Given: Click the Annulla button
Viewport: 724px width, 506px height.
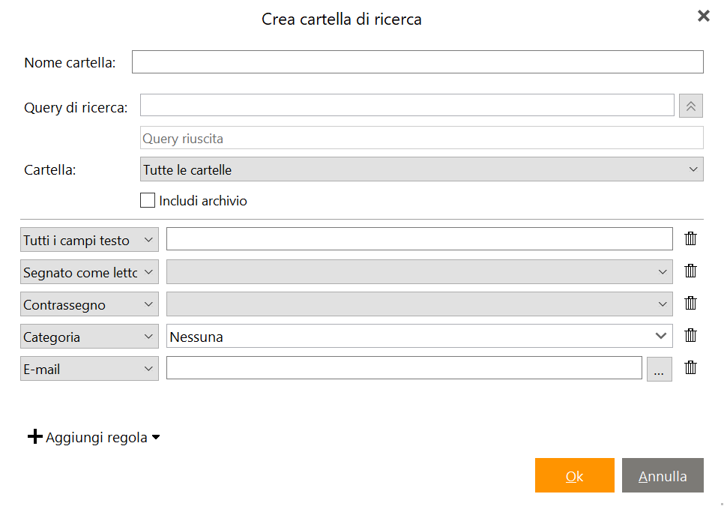Looking at the screenshot, I should click(663, 475).
